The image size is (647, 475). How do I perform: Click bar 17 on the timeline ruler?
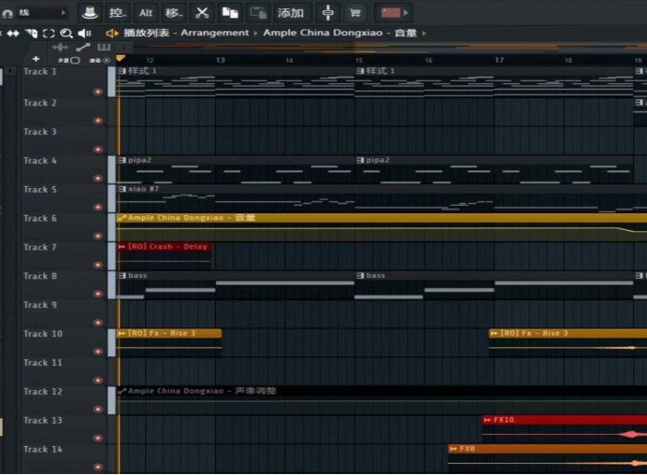coord(499,61)
